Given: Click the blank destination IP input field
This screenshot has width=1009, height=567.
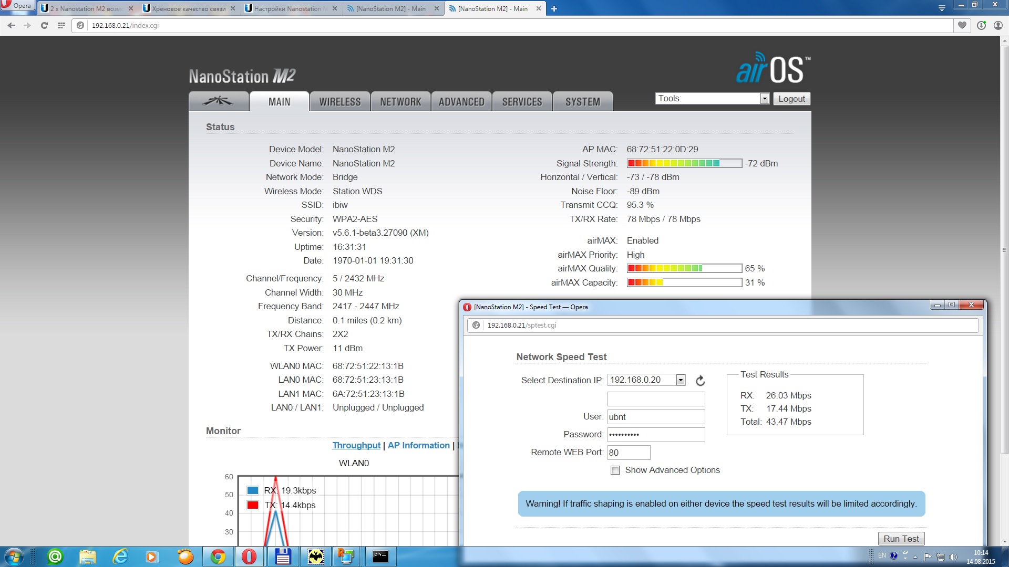Looking at the screenshot, I should click(656, 399).
